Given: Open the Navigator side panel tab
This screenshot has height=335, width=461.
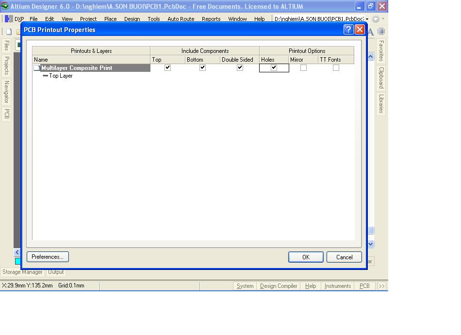Looking at the screenshot, I should pos(6,92).
